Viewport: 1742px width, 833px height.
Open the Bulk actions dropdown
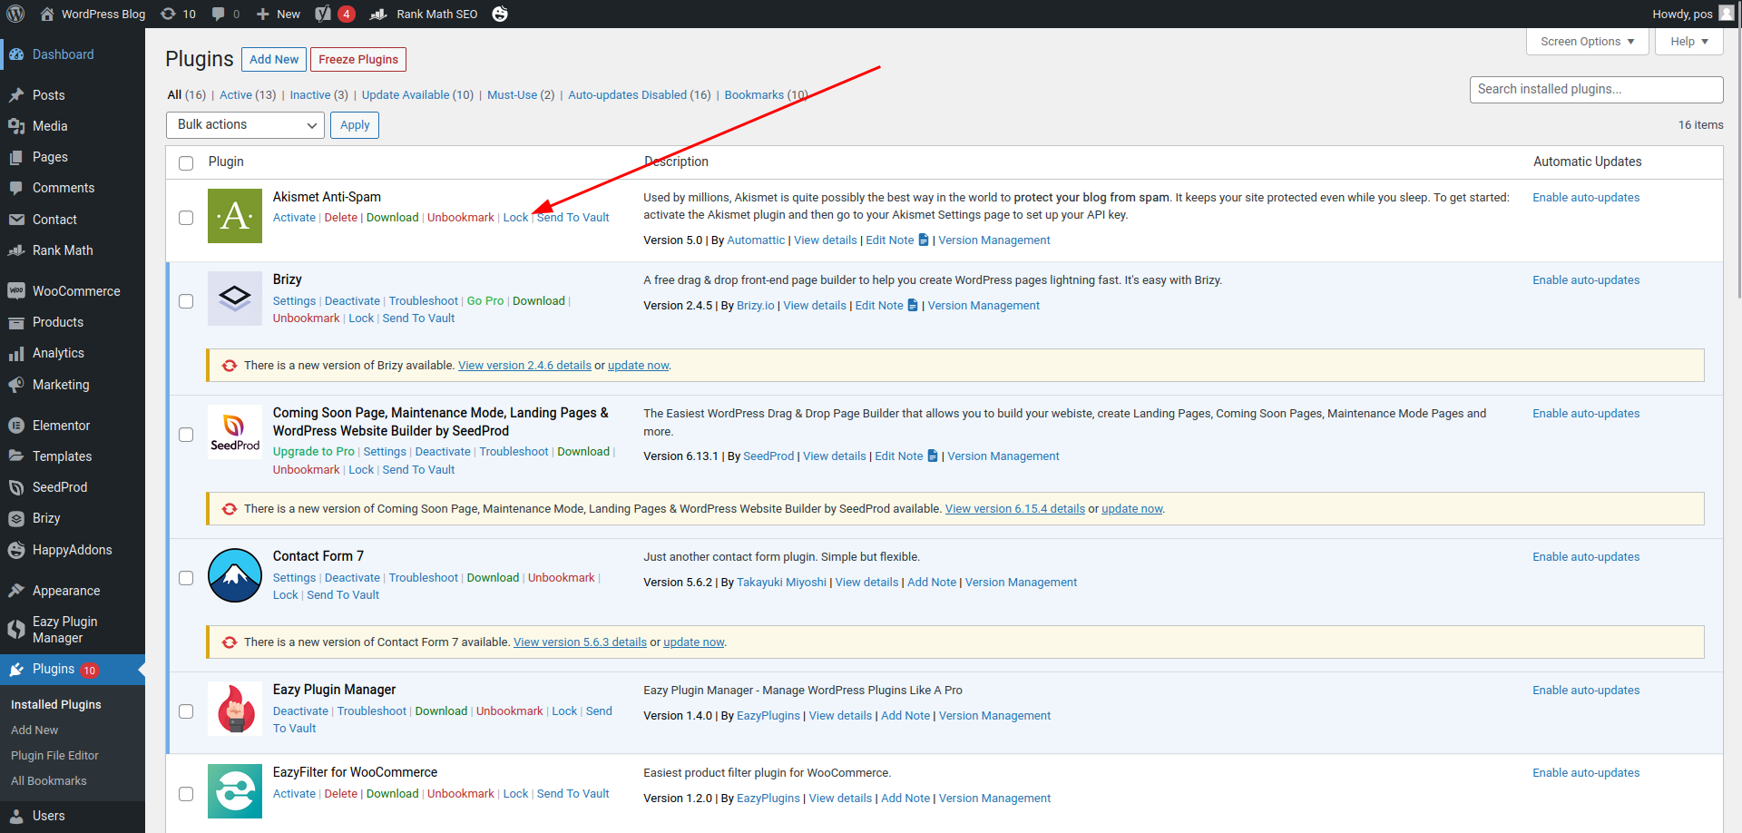245,125
